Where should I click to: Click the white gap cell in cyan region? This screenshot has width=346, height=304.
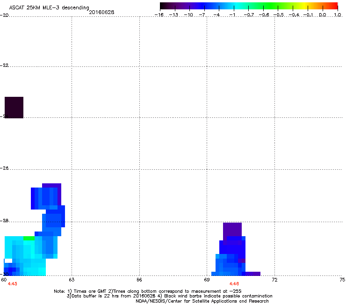pyautogui.click(x=8, y=261)
